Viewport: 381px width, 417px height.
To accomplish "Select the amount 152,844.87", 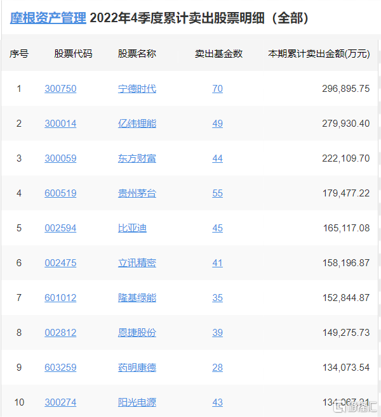I will 346,298.
